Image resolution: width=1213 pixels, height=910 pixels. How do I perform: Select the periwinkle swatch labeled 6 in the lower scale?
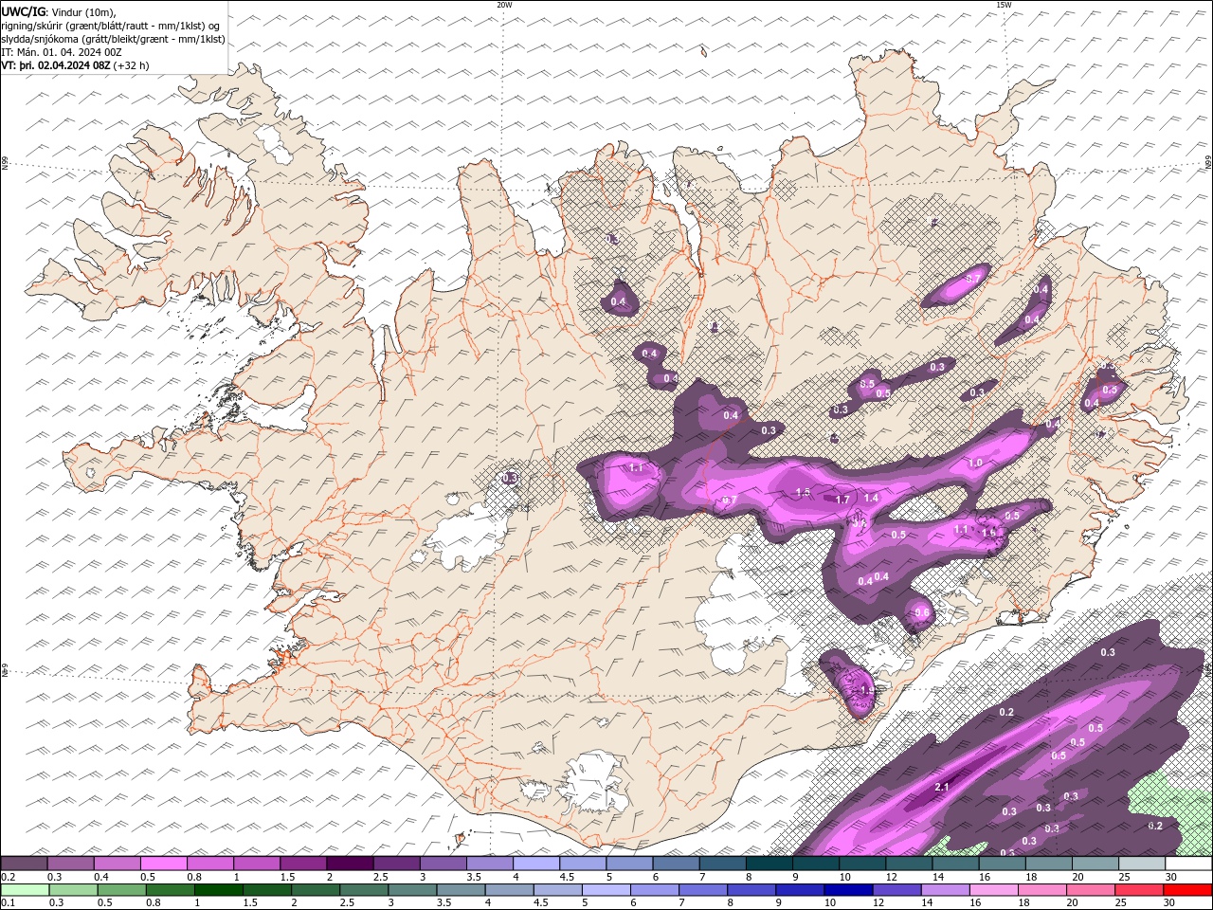tap(654, 890)
